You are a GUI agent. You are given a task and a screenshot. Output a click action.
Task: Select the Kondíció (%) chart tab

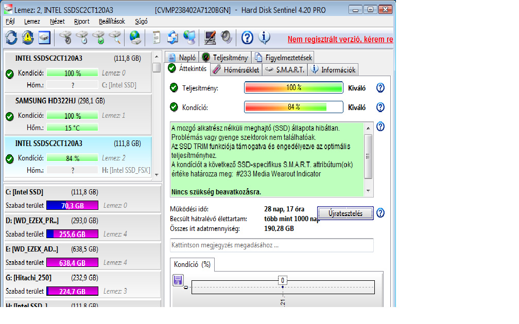point(193,264)
